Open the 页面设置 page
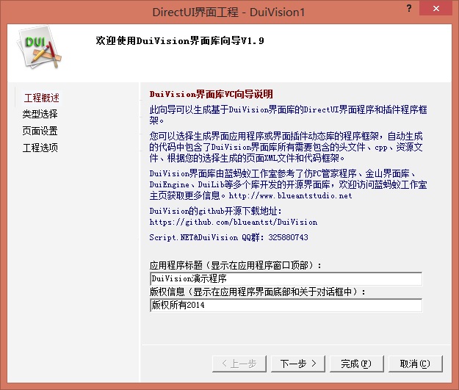This screenshot has height=390, width=459. tap(40, 131)
